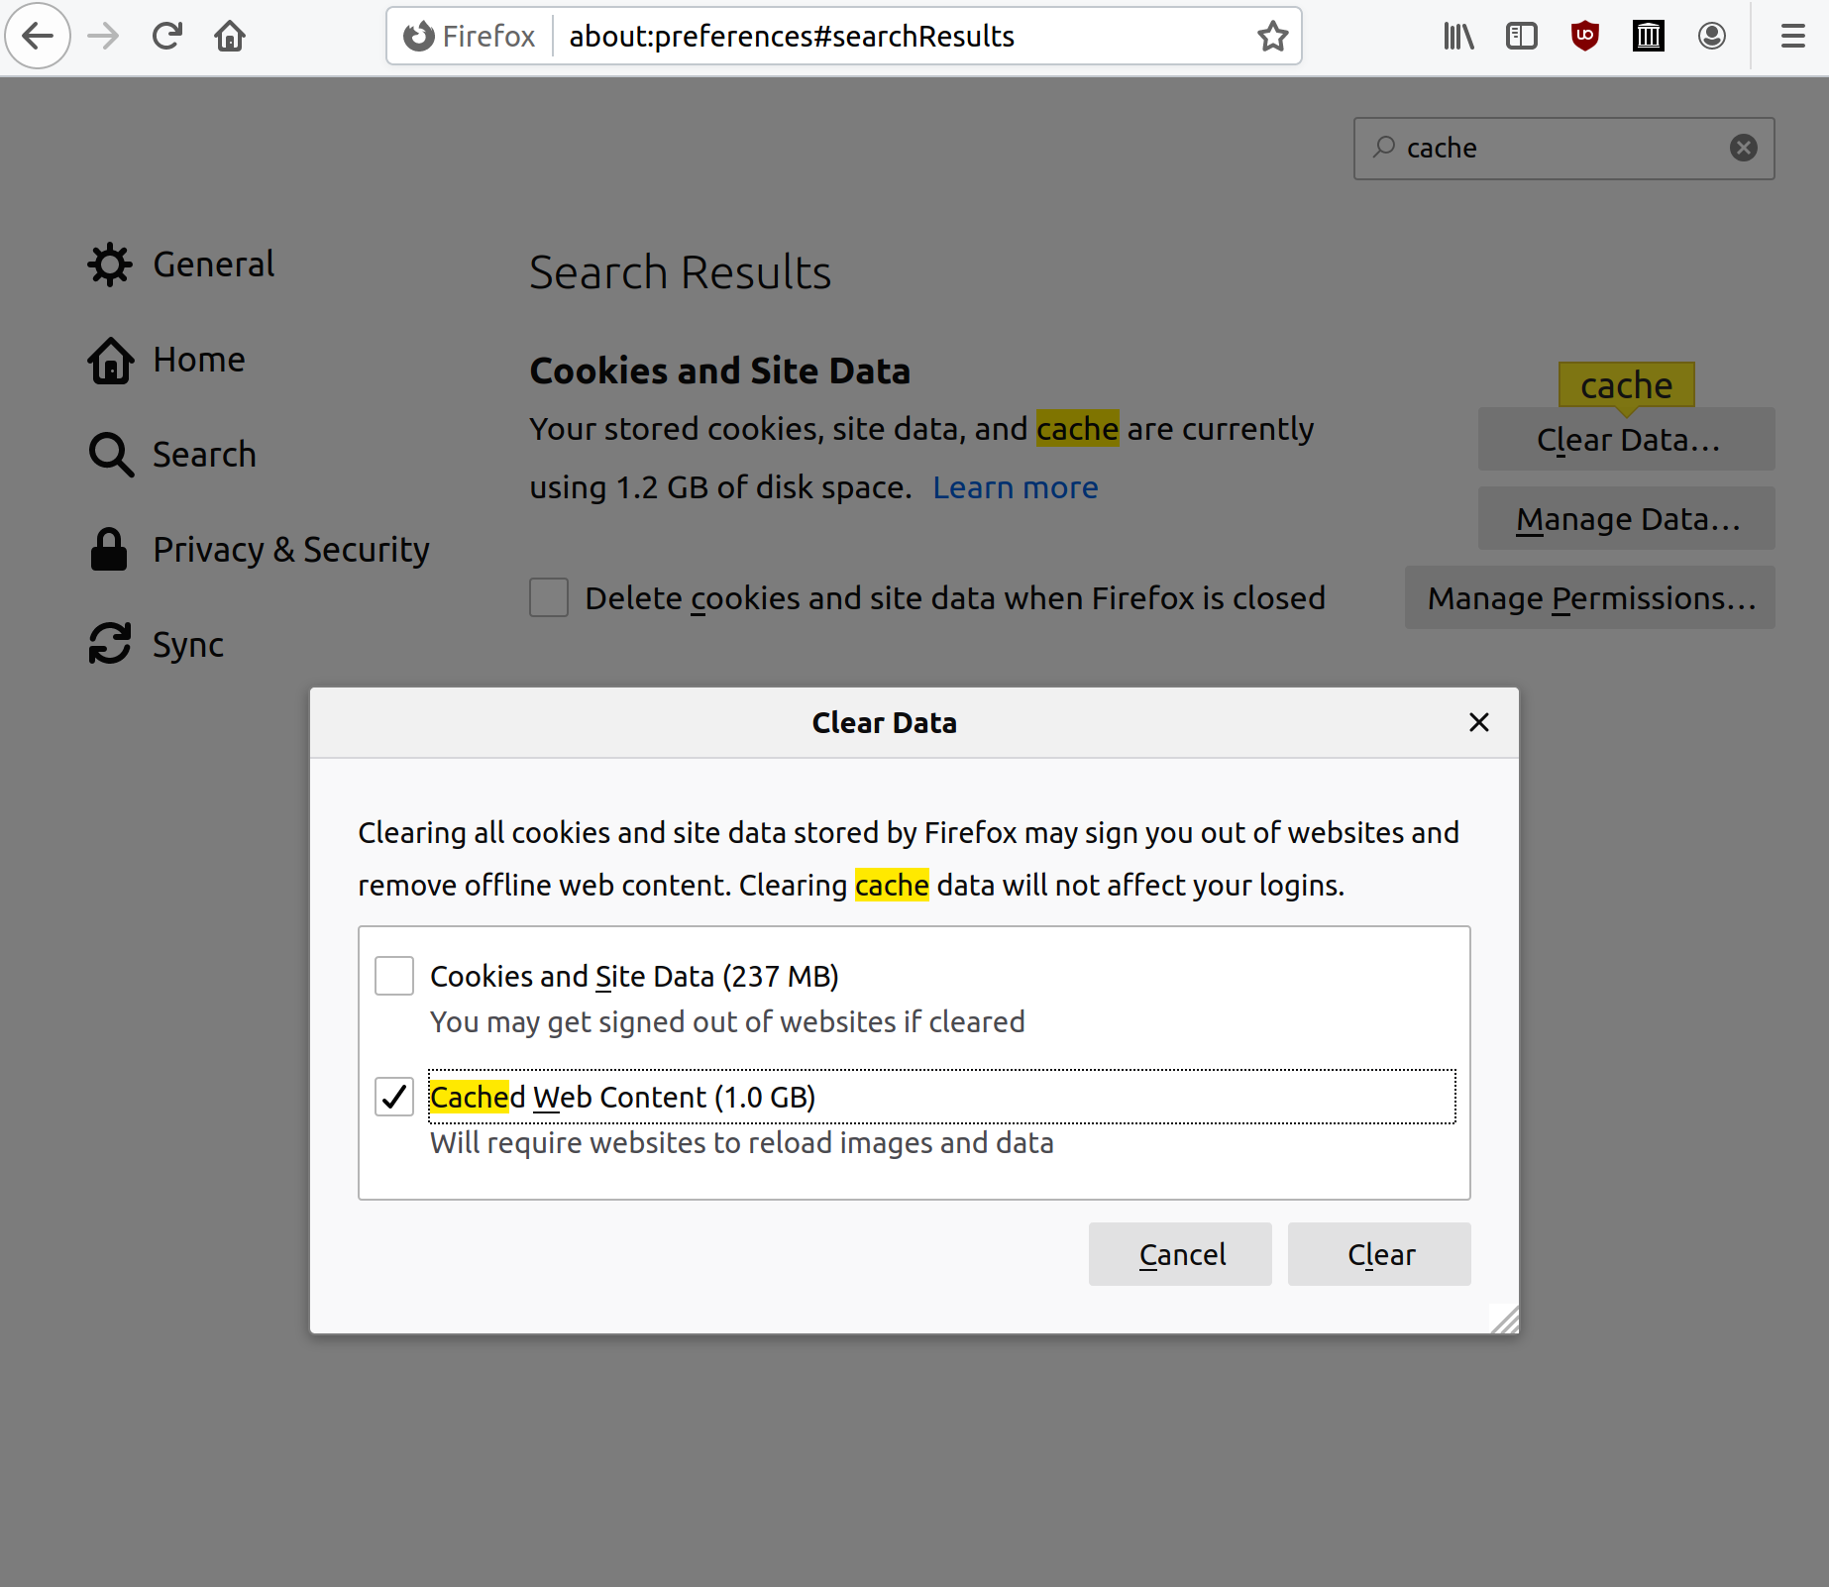The image size is (1829, 1587).
Task: Reload the current page
Action: pos(166,37)
